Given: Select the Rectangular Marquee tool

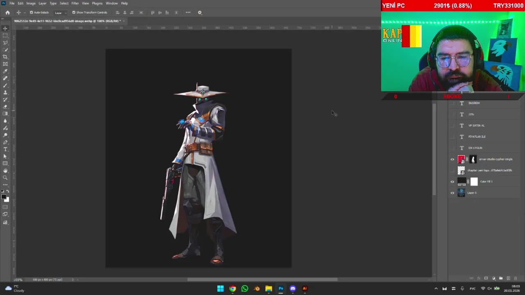Looking at the screenshot, I should pyautogui.click(x=5, y=36).
